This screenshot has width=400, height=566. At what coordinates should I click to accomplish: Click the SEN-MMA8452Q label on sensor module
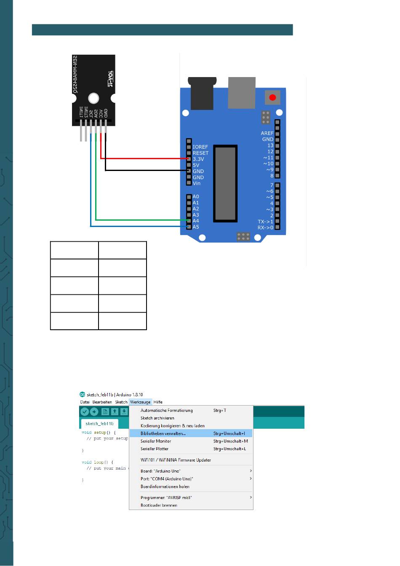(75, 74)
